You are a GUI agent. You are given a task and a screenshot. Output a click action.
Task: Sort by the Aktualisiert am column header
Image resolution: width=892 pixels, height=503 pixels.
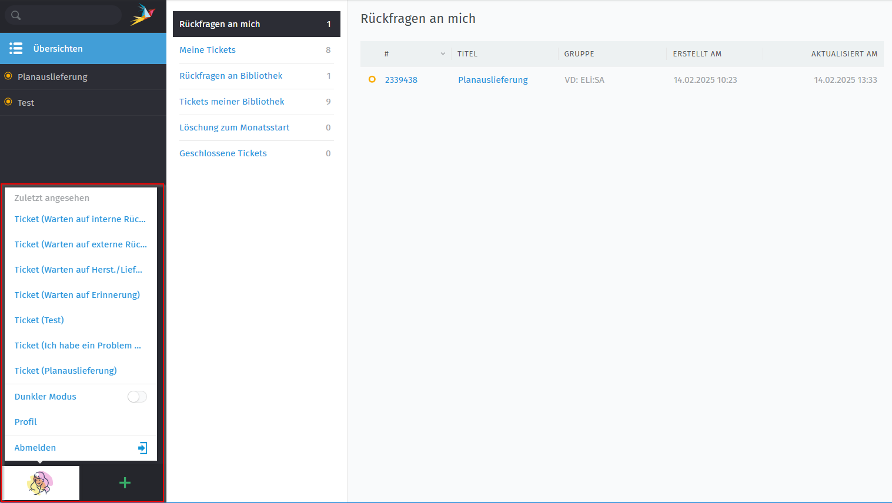(844, 54)
